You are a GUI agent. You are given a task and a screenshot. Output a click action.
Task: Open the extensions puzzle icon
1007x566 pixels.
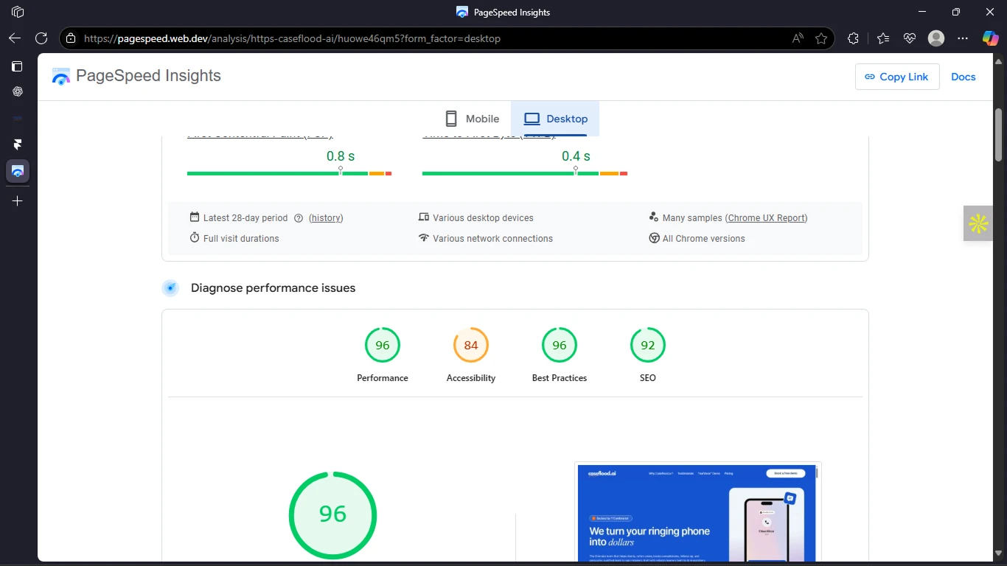(853, 38)
